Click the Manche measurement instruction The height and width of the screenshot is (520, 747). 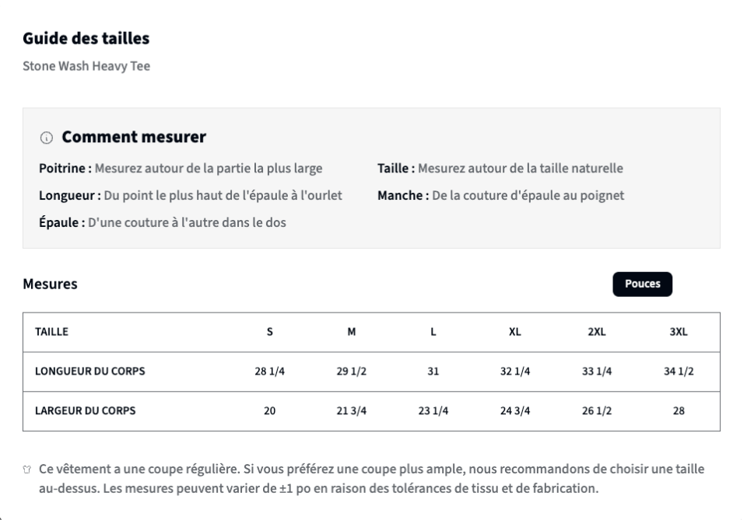click(500, 196)
